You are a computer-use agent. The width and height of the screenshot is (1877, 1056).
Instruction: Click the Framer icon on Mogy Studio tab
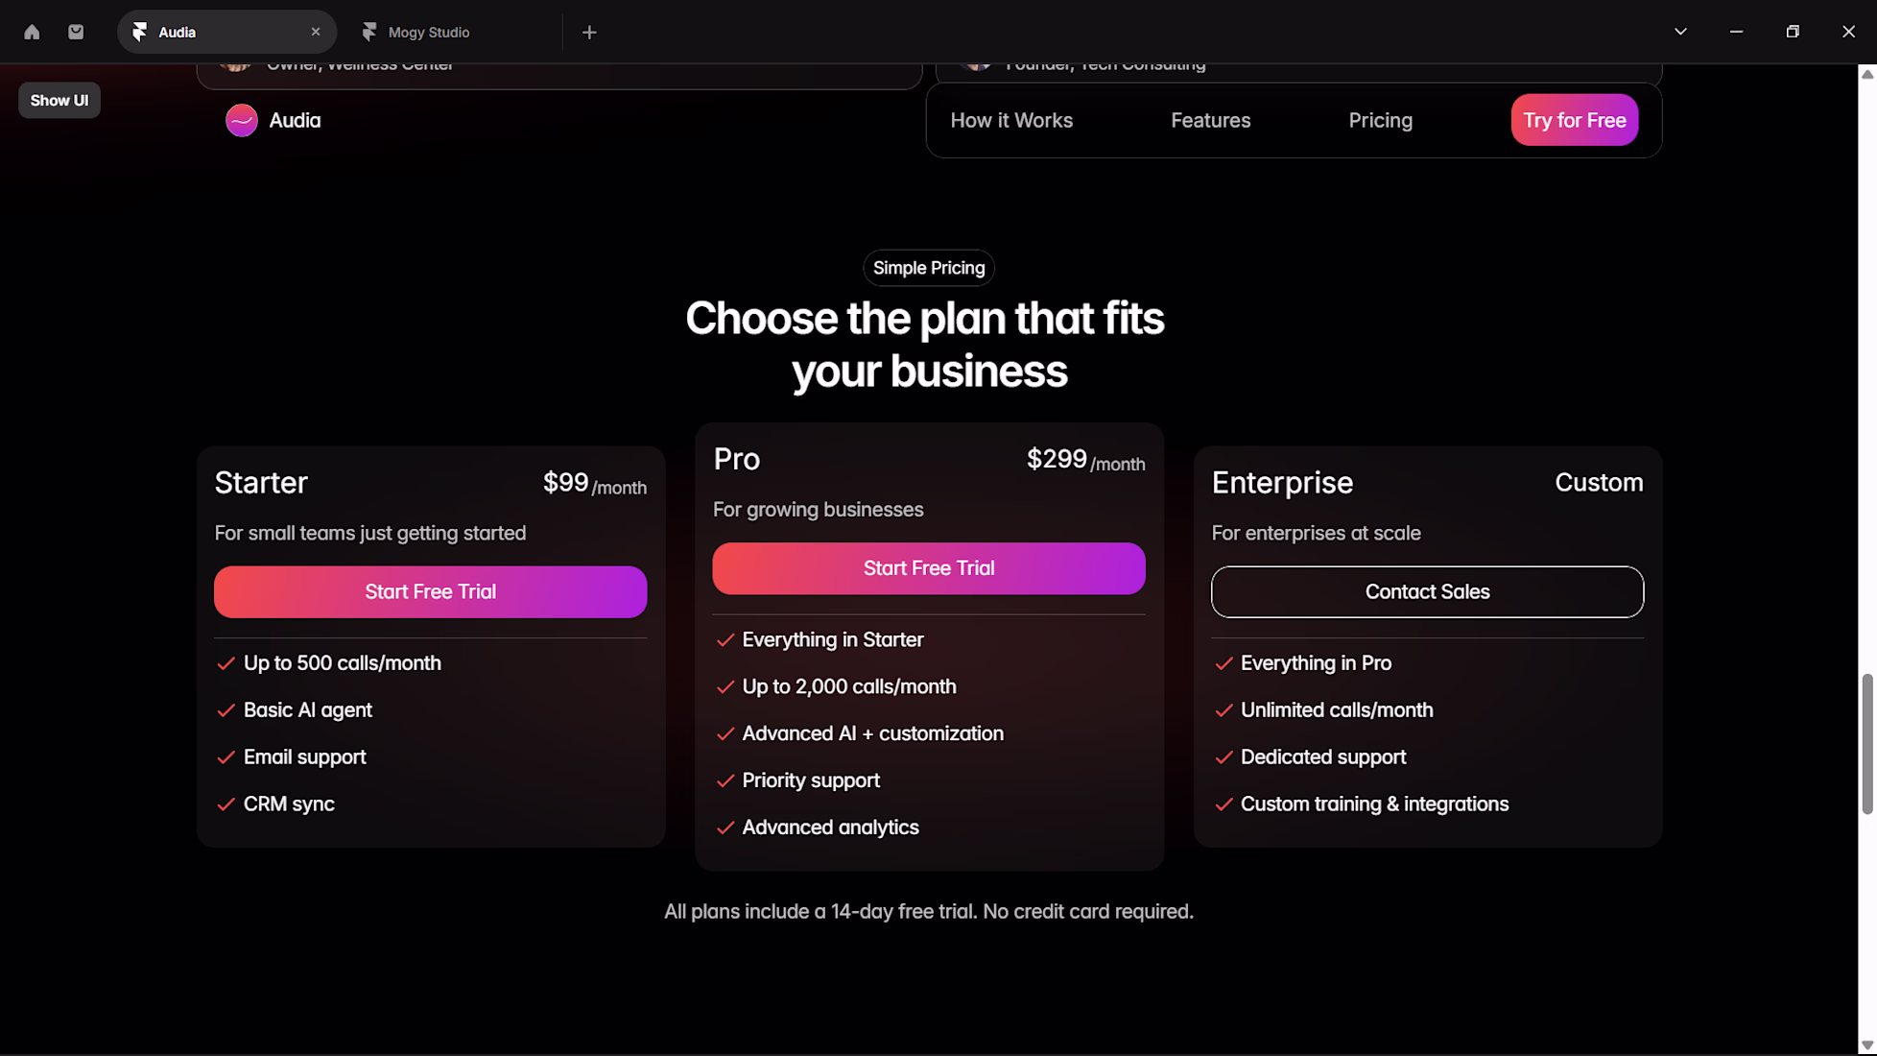tap(369, 32)
